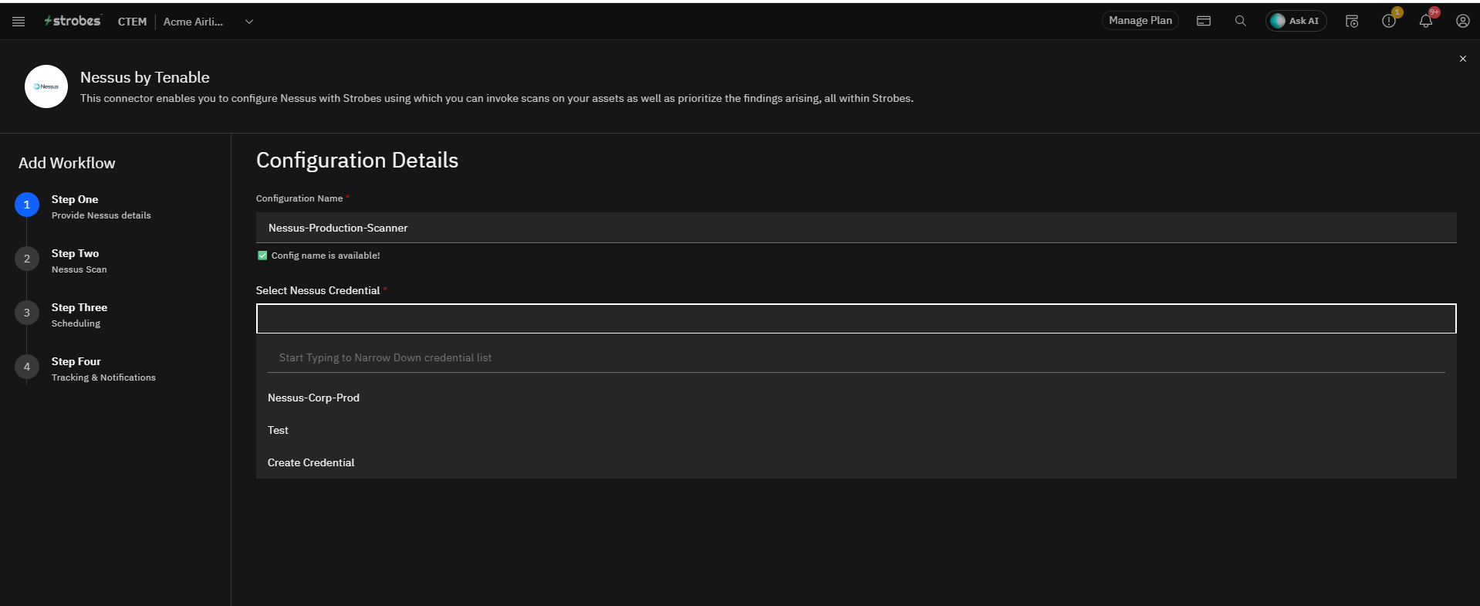The width and height of the screenshot is (1480, 606).
Task: Click the Add Workflow heading
Action: (67, 163)
